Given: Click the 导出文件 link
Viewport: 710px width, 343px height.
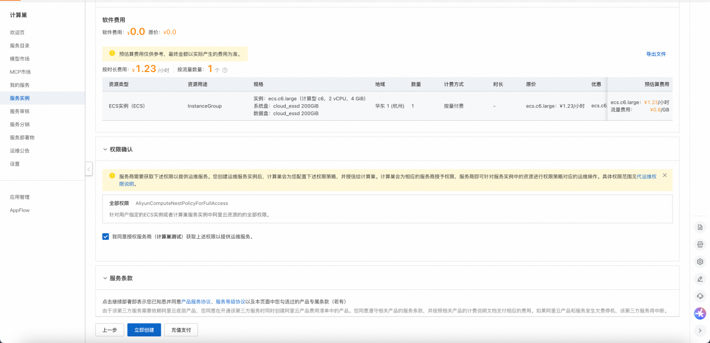Looking at the screenshot, I should [656, 54].
